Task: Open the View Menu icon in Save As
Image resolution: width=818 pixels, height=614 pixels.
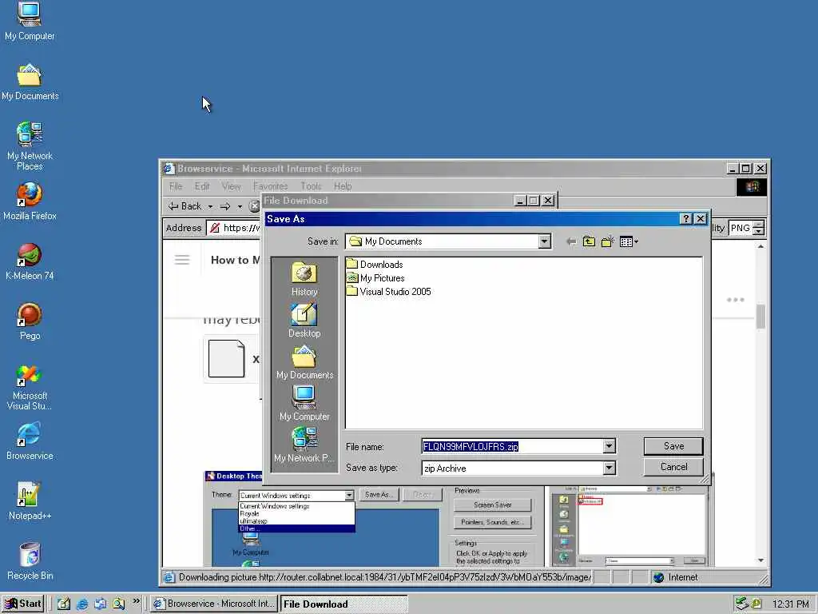Action: [629, 241]
